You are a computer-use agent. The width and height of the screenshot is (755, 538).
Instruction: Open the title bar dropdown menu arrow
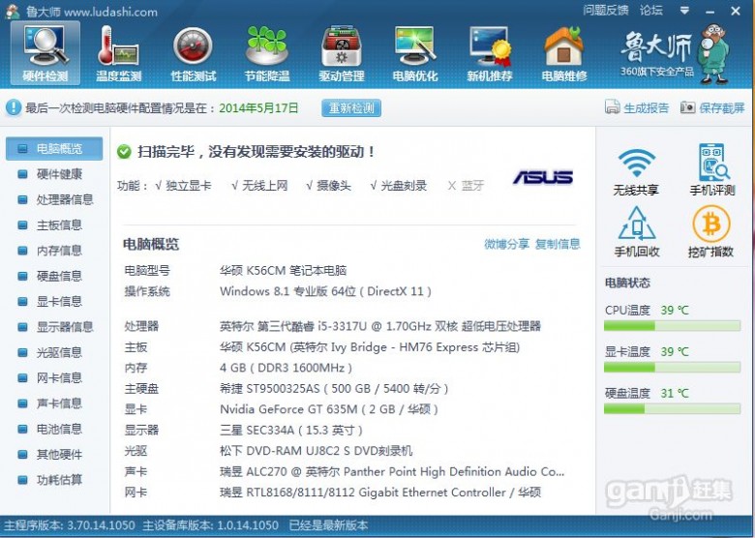pyautogui.click(x=684, y=10)
